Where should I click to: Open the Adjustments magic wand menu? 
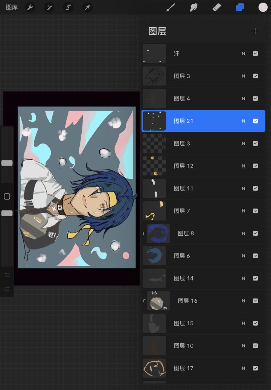49,8
